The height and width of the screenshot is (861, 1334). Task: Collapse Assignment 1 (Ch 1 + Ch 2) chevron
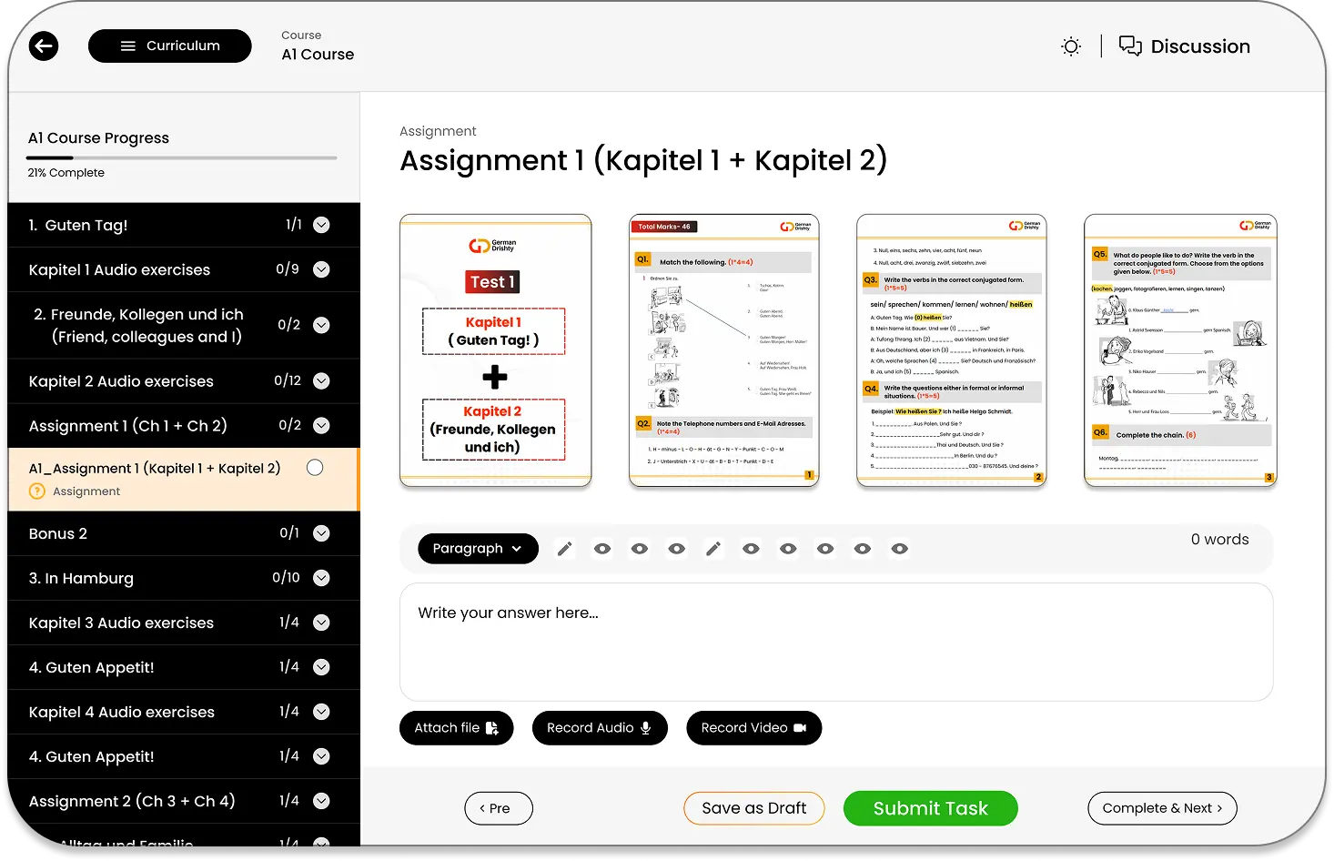tap(321, 425)
